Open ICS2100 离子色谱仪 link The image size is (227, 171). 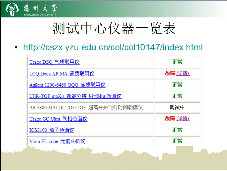tap(52, 130)
